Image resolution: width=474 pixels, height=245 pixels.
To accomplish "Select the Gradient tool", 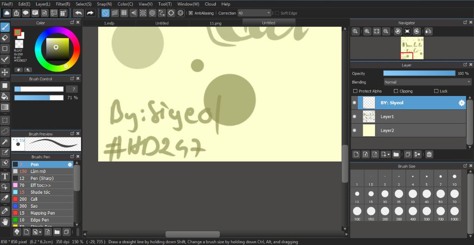I will point(5,107).
